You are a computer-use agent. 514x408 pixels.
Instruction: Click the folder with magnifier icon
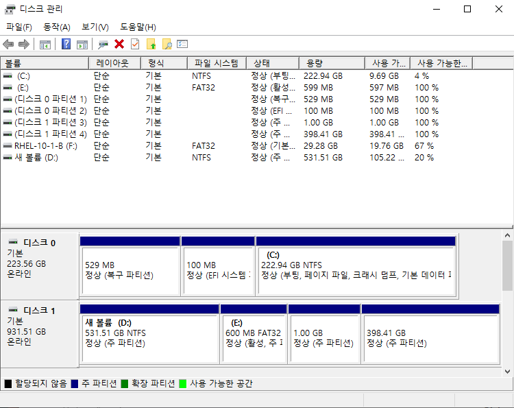pyautogui.click(x=167, y=44)
